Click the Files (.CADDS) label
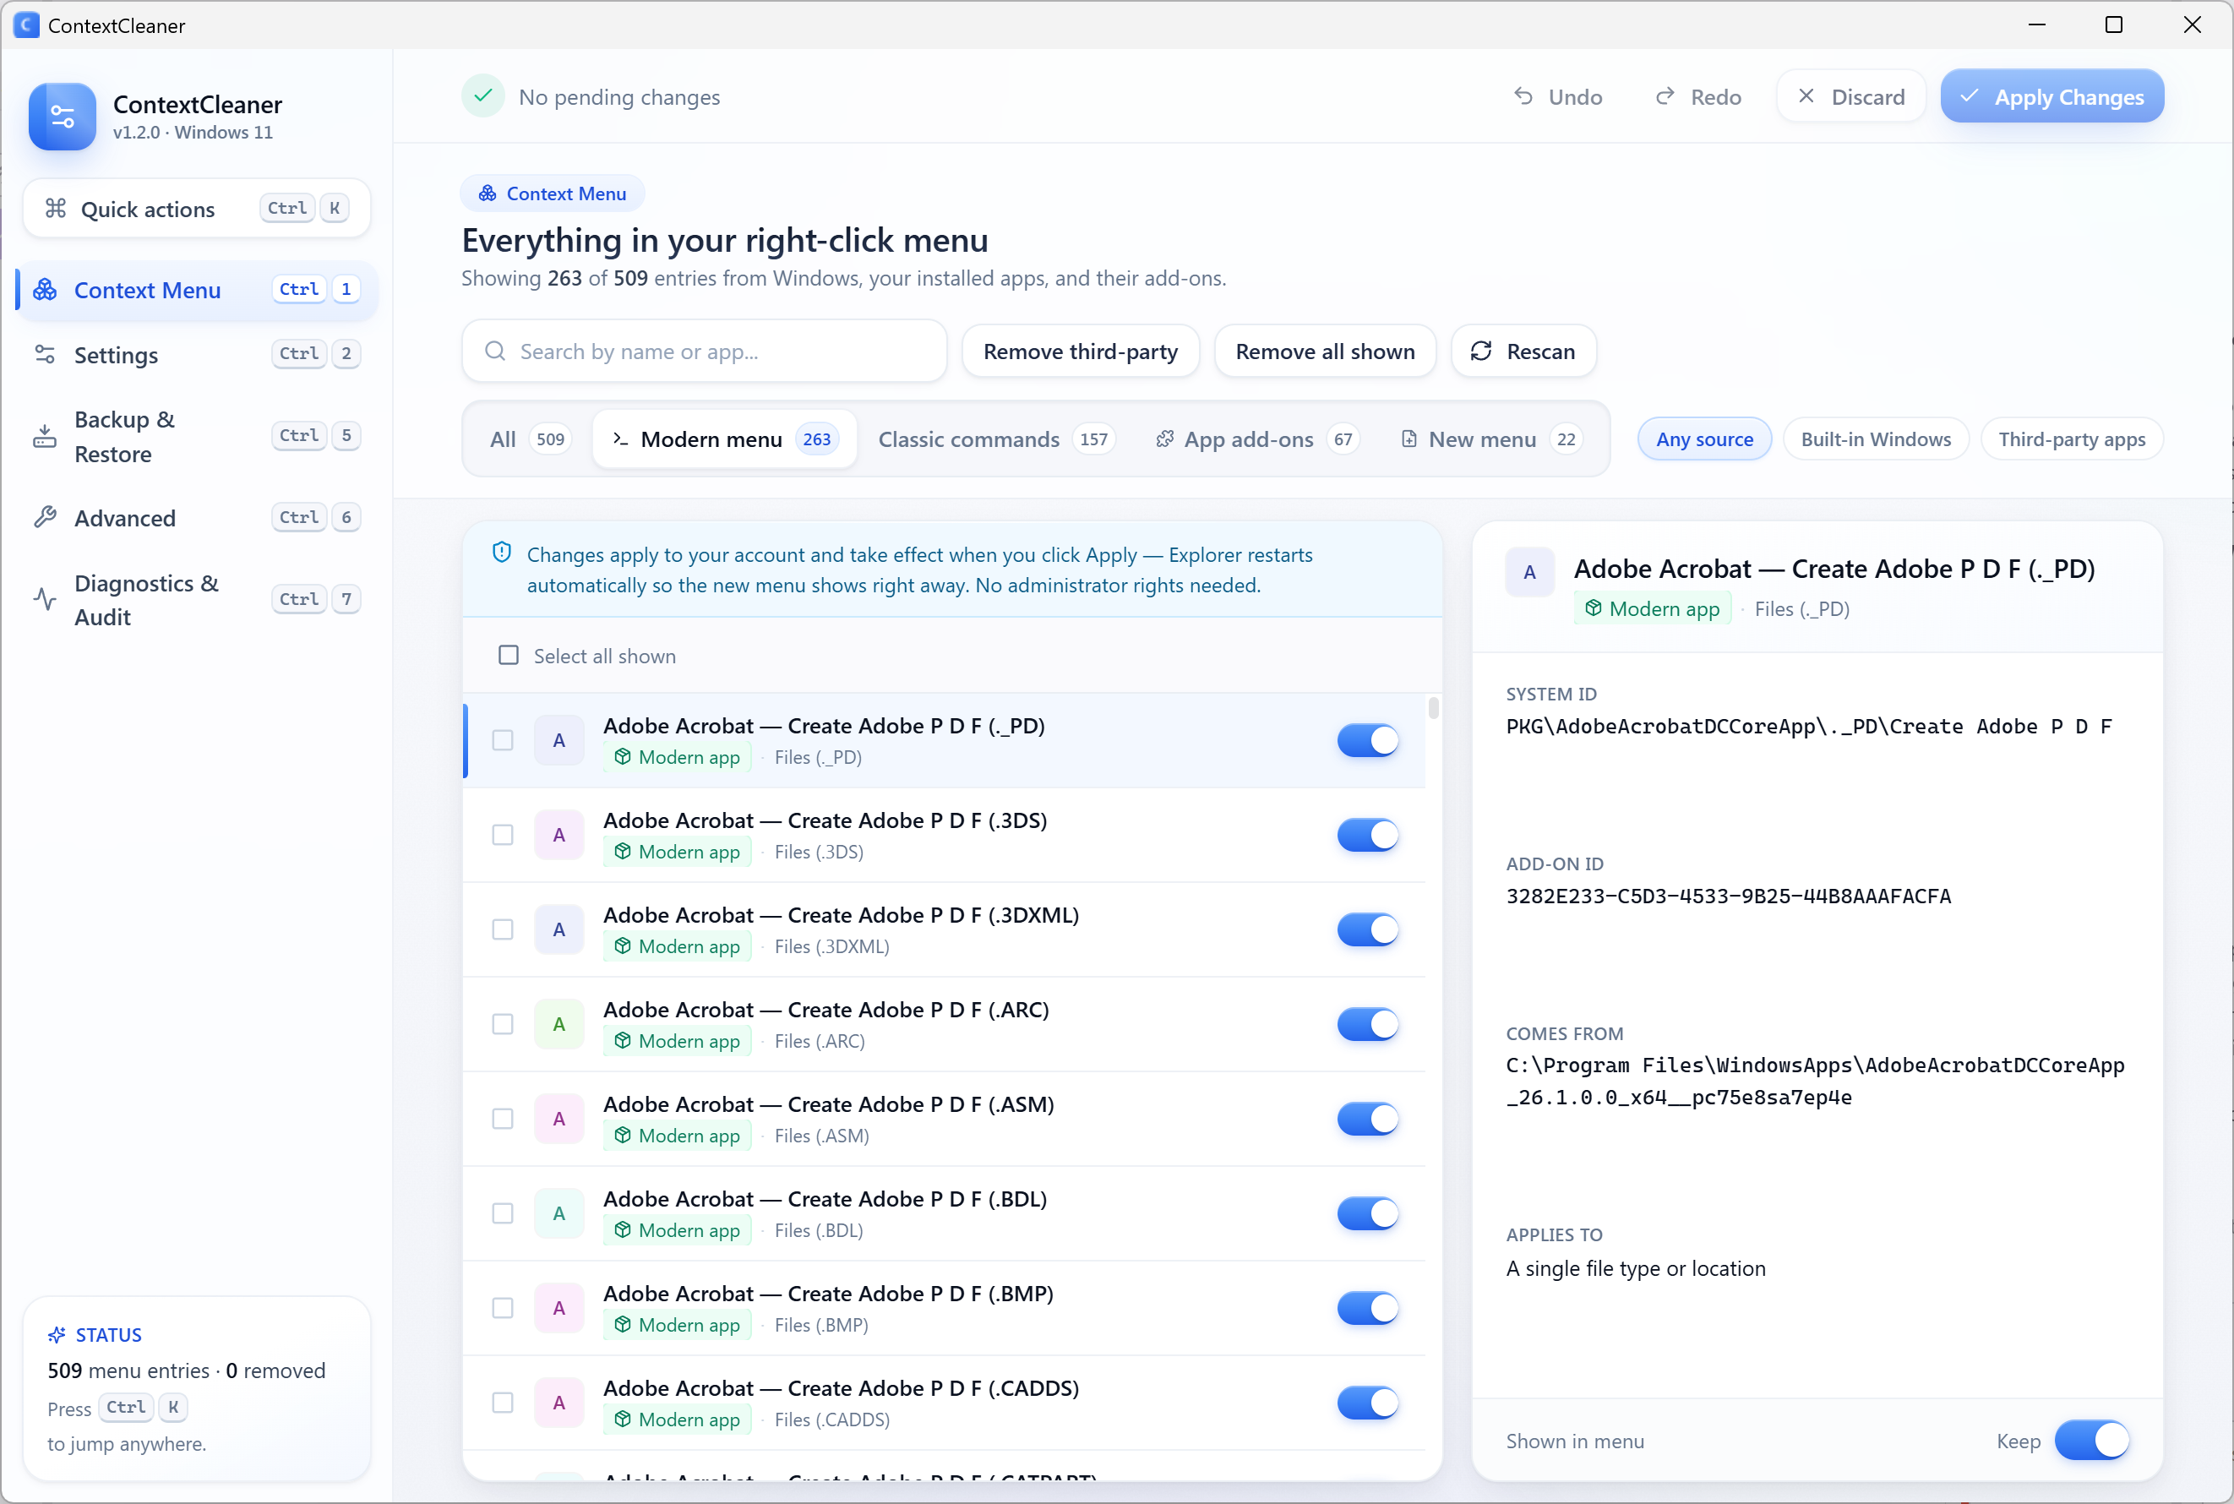Image resolution: width=2234 pixels, height=1504 pixels. coord(831,1420)
